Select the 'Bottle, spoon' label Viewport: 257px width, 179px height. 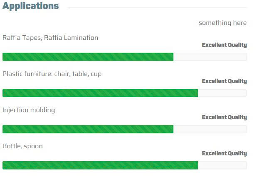pyautogui.click(x=22, y=146)
